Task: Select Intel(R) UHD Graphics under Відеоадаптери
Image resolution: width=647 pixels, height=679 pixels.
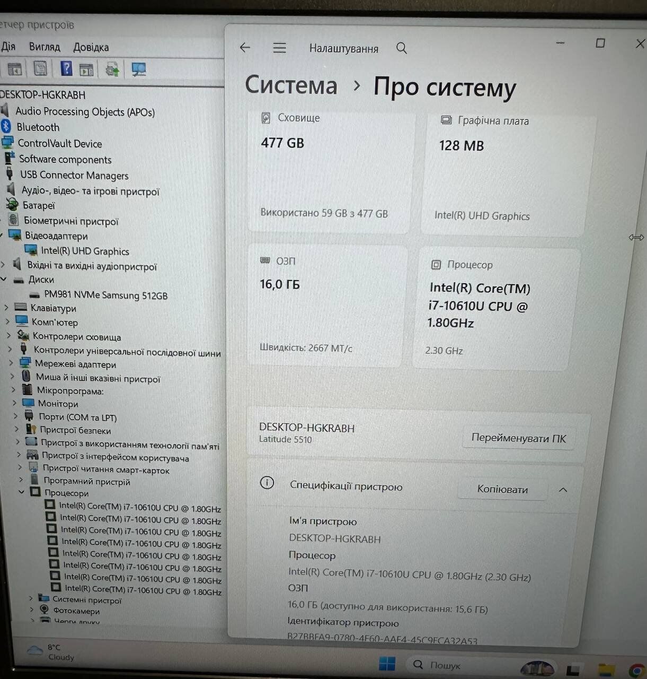Action: pyautogui.click(x=85, y=251)
